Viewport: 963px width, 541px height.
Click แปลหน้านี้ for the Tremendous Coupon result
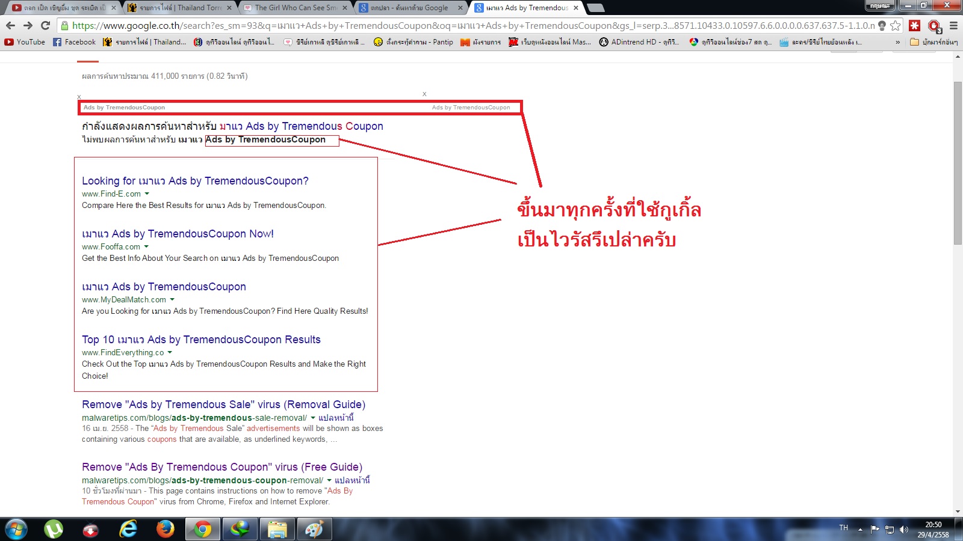tap(352, 480)
